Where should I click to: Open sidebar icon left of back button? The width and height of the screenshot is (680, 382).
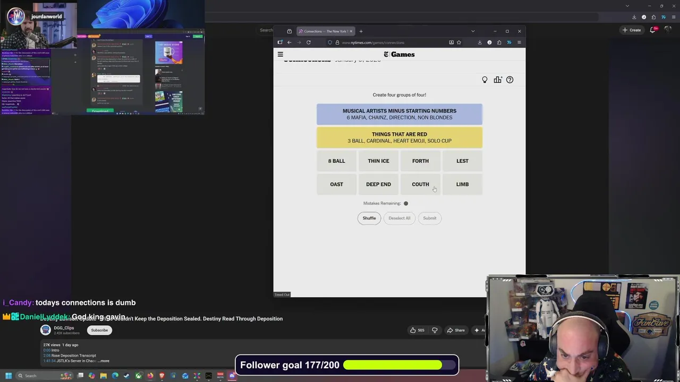click(x=280, y=42)
